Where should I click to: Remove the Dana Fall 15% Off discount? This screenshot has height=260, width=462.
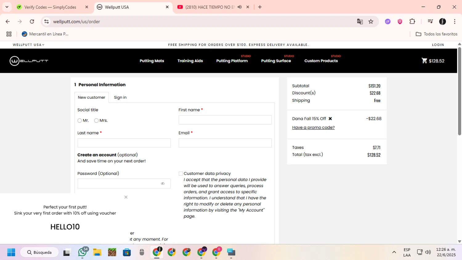click(330, 119)
